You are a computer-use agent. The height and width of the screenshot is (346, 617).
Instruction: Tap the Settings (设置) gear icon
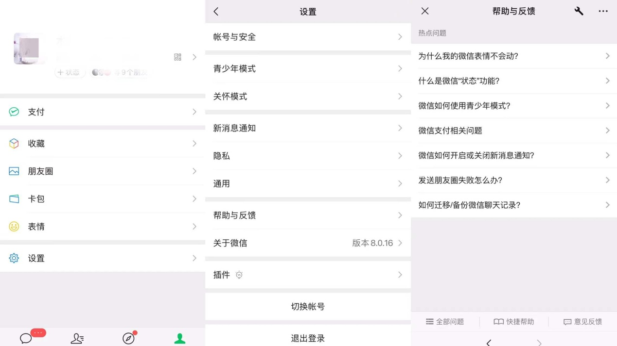[14, 258]
